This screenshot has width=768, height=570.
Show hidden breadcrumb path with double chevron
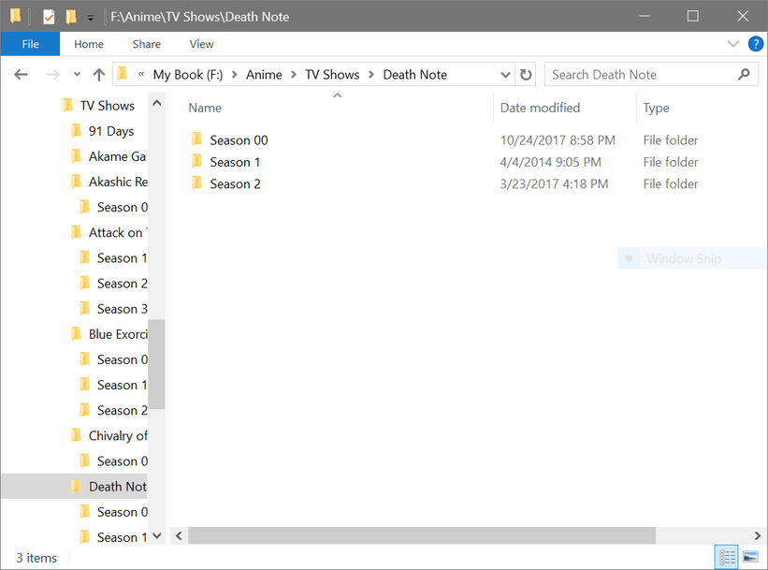141,75
